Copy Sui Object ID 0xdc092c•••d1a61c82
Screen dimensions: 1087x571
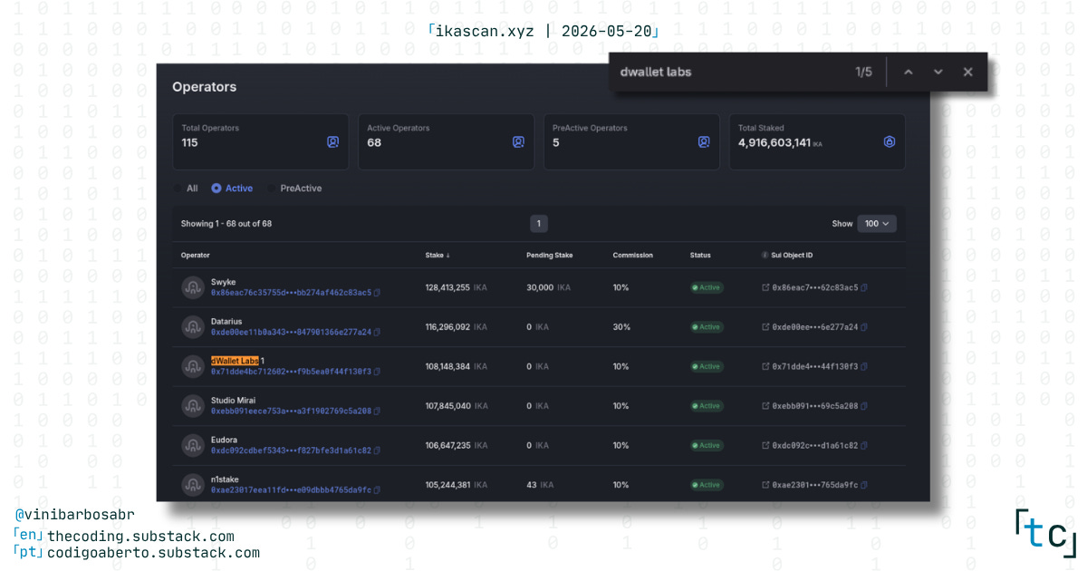[x=864, y=445]
